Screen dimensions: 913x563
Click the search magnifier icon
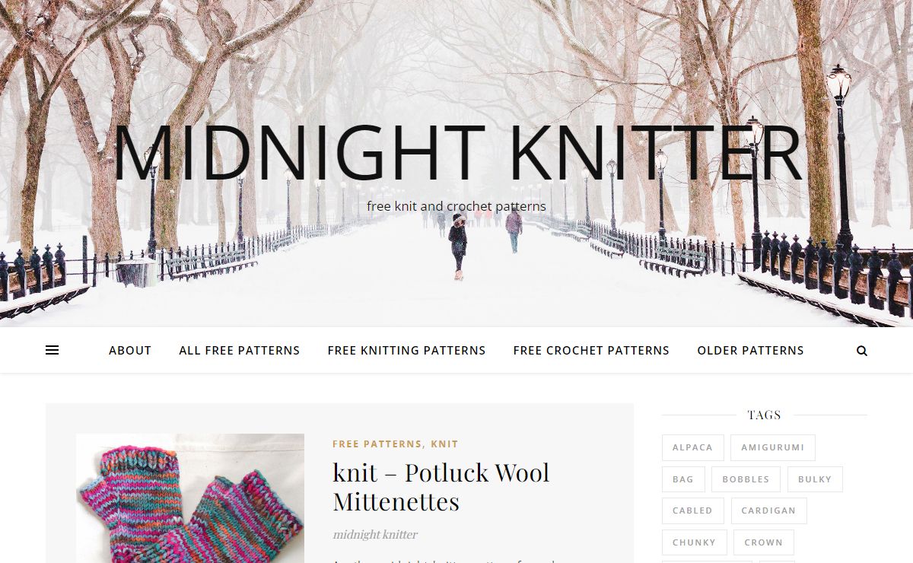tap(862, 351)
